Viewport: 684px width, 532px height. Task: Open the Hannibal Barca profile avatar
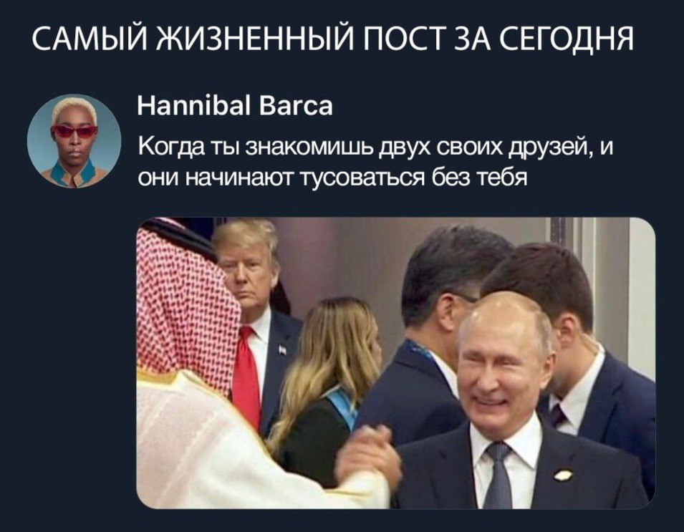coord(74,141)
